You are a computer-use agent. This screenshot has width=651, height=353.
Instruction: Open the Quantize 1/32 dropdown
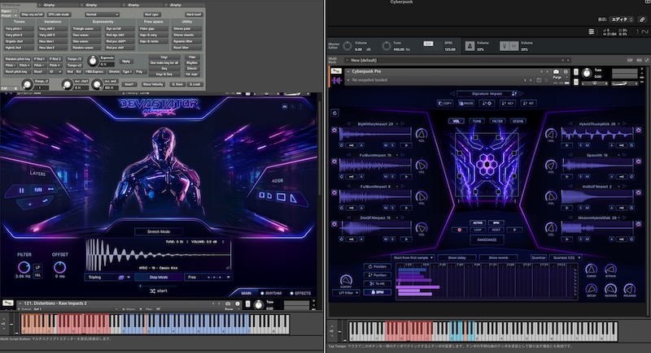566,258
